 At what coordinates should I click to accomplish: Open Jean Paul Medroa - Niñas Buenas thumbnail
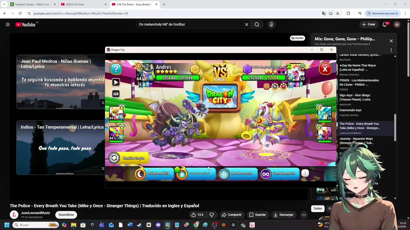pos(61,82)
